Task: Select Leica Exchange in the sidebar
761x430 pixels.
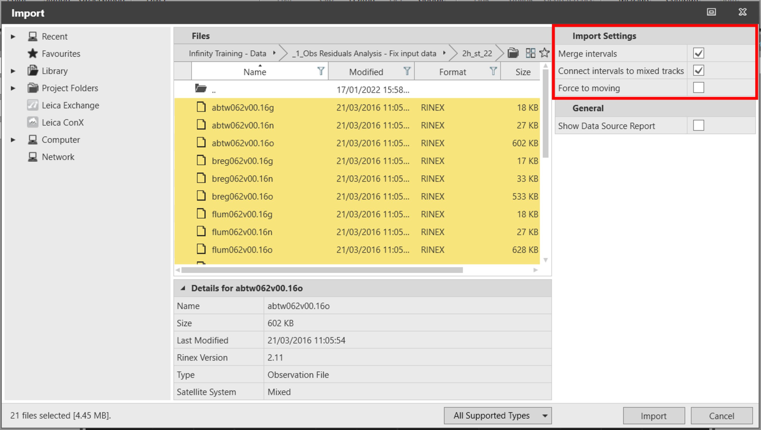Action: coord(70,105)
